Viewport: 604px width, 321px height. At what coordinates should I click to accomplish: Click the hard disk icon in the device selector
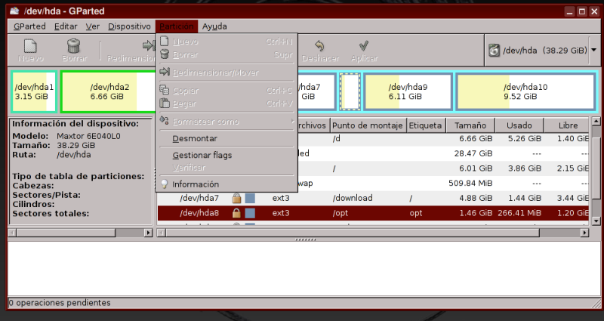coord(494,51)
